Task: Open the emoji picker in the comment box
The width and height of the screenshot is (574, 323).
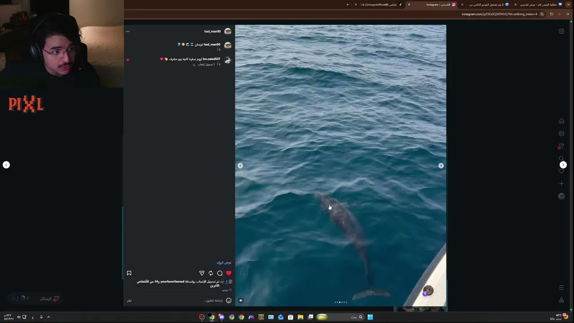Action: [x=229, y=301]
